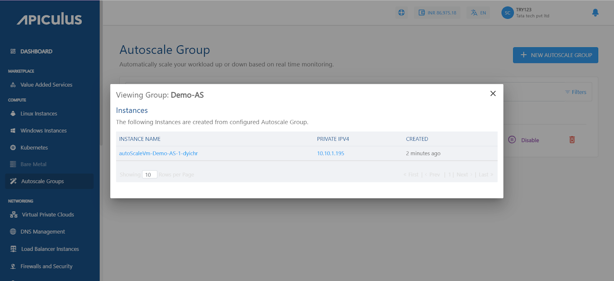Screen dimensions: 614x281
Task: Click the Dashboard grid icon
Action: click(x=13, y=51)
